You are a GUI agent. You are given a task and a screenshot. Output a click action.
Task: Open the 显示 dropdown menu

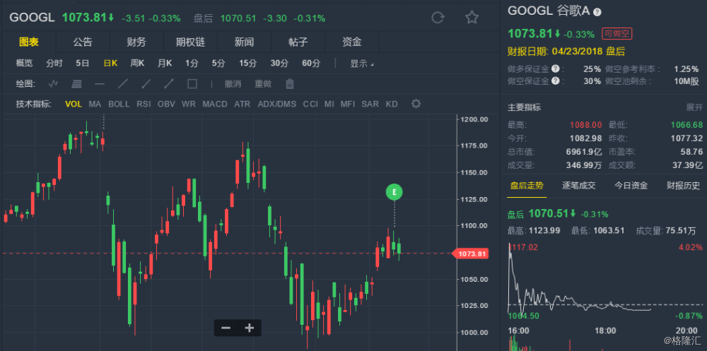361,64
